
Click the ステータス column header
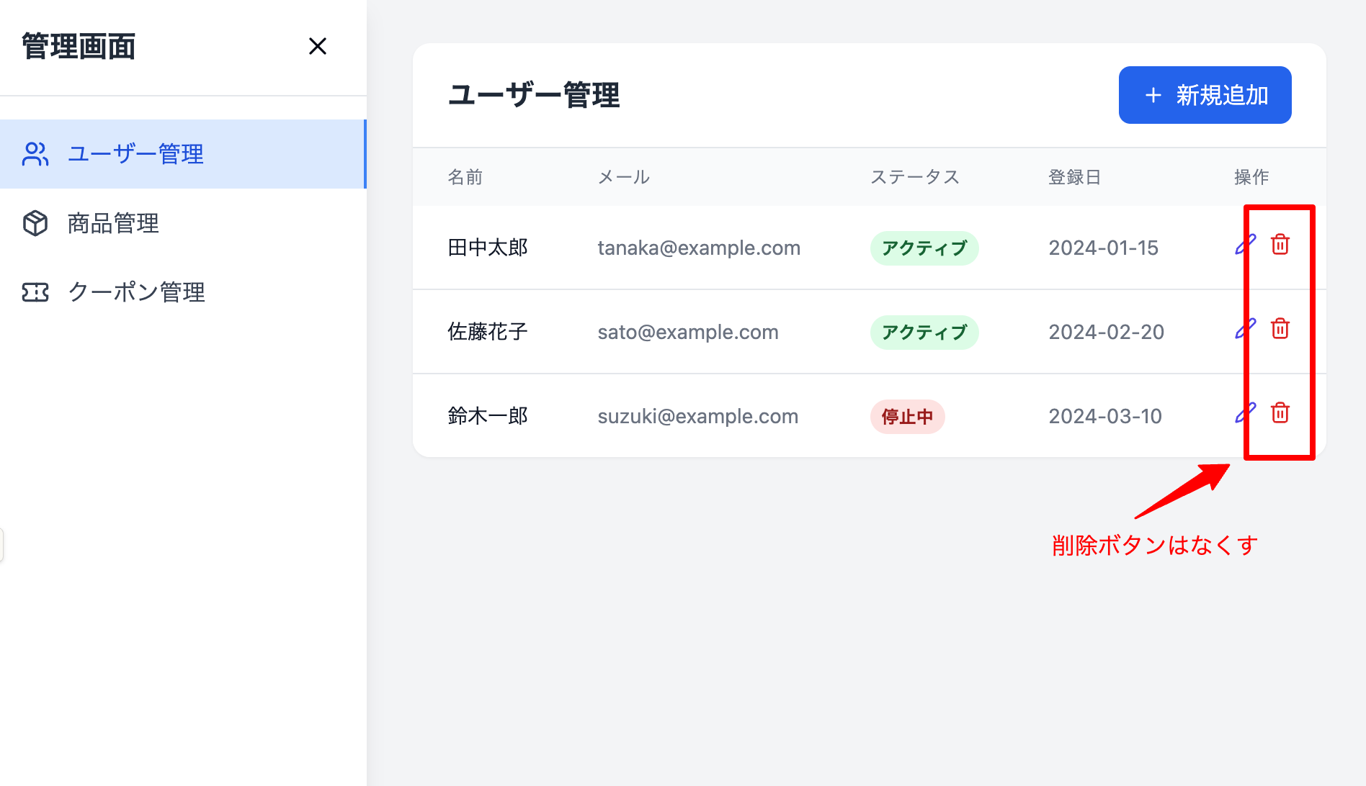[x=915, y=176]
